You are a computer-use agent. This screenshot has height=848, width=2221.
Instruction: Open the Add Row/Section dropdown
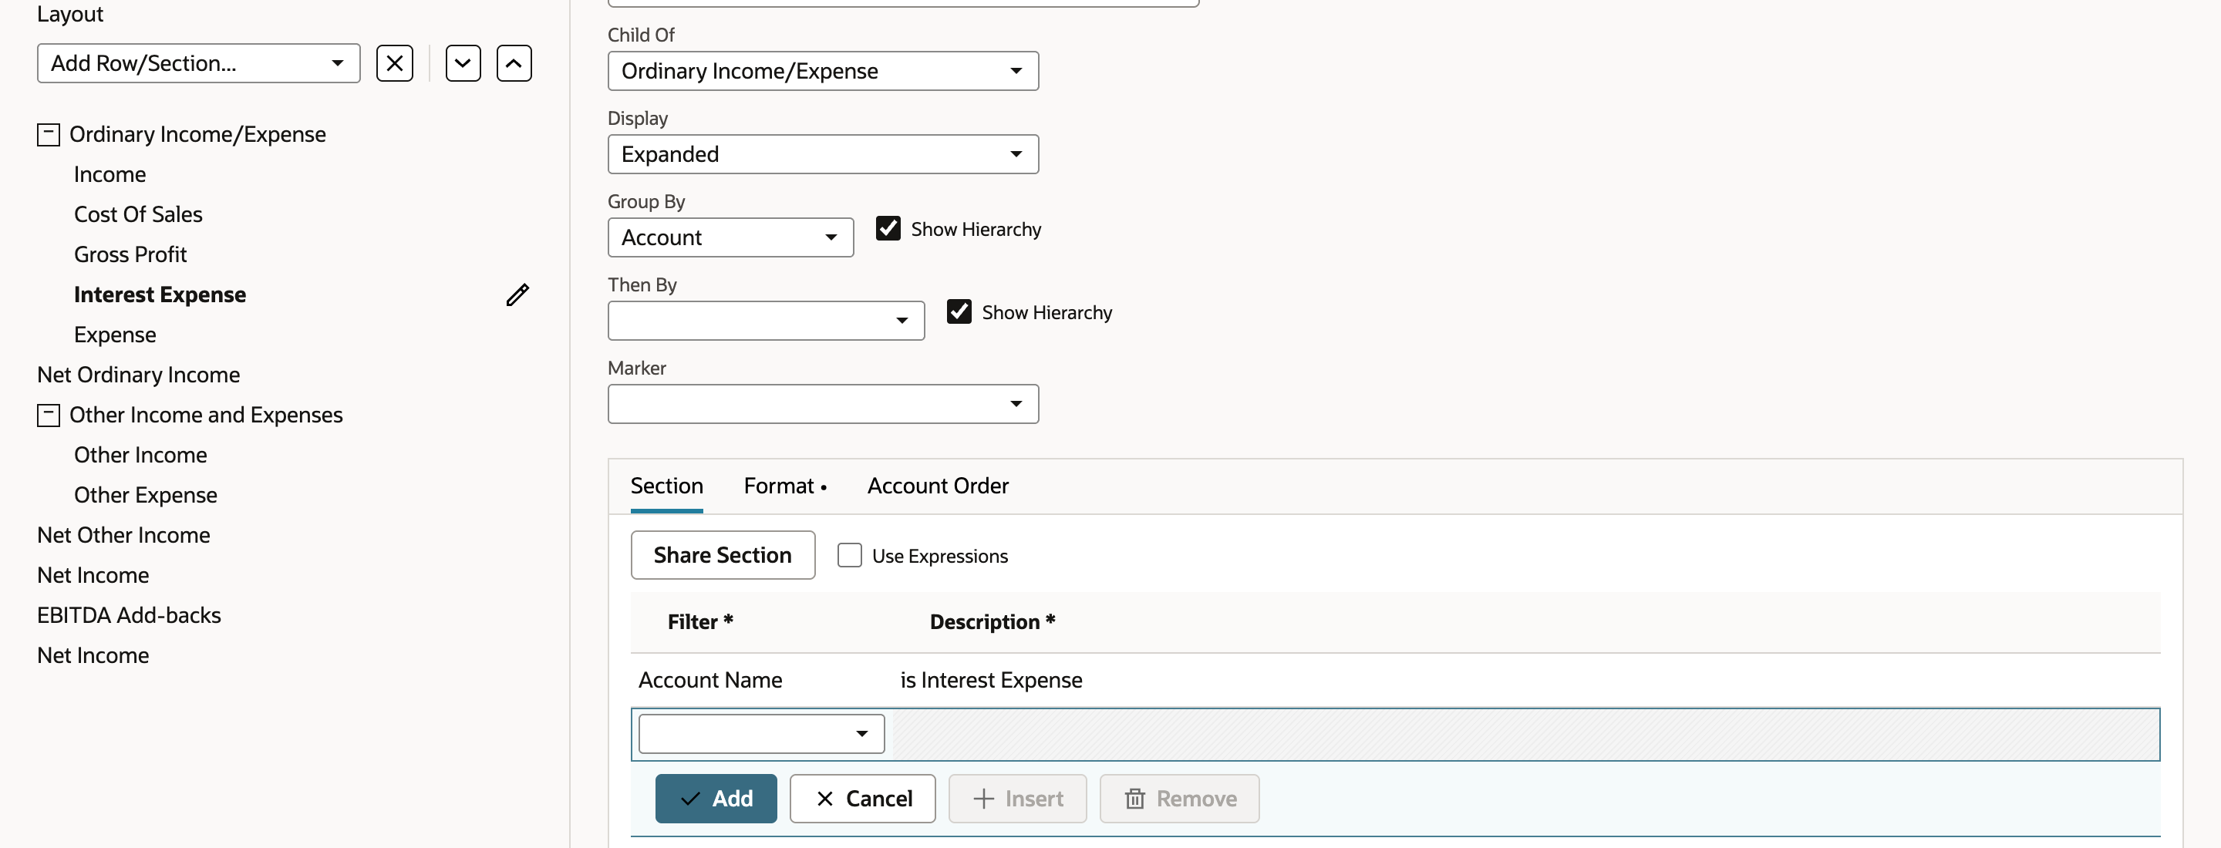tap(198, 63)
